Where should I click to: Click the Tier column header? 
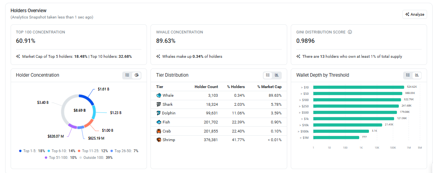pyautogui.click(x=160, y=87)
